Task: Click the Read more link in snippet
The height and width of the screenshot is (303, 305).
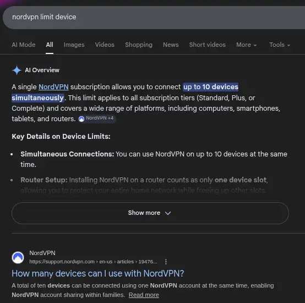Action: click(144, 295)
